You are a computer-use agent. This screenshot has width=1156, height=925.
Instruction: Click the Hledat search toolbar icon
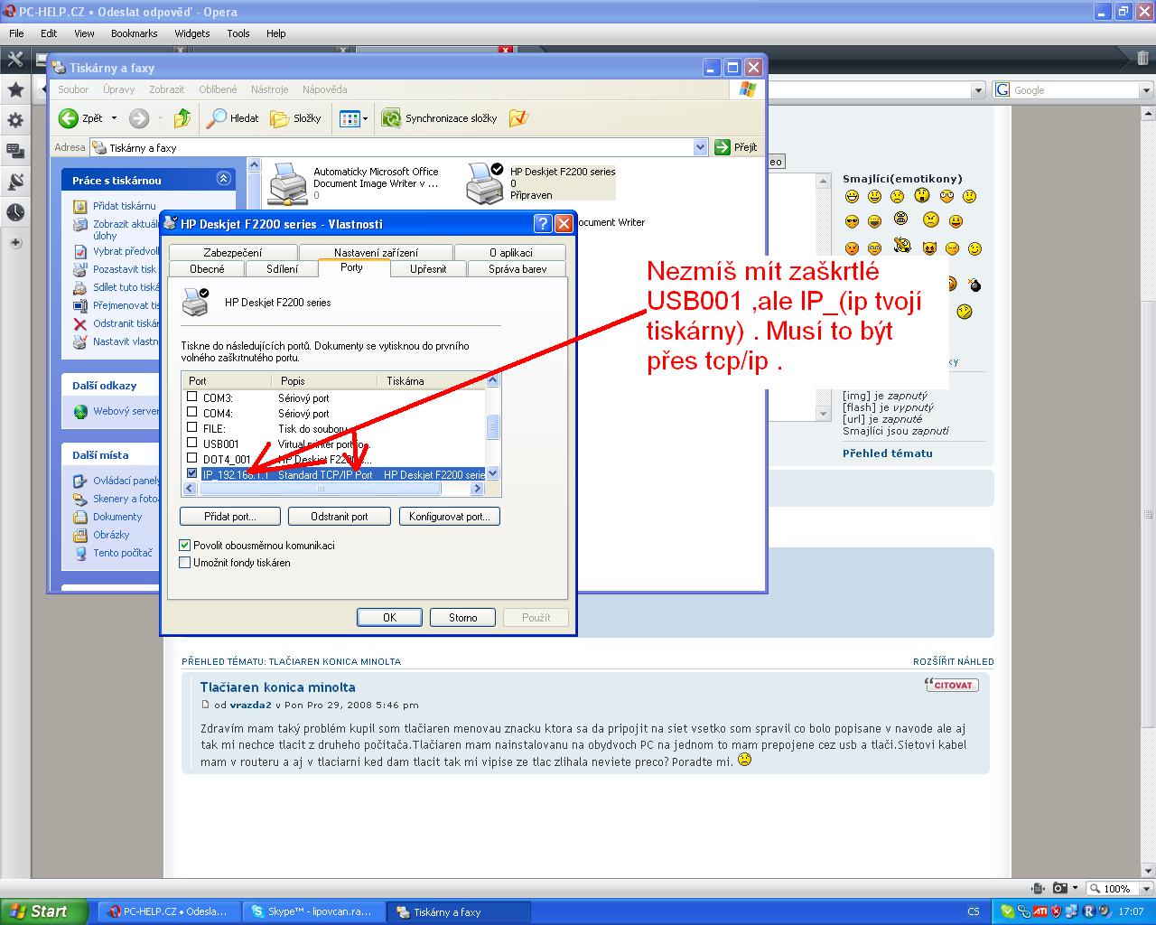point(217,118)
